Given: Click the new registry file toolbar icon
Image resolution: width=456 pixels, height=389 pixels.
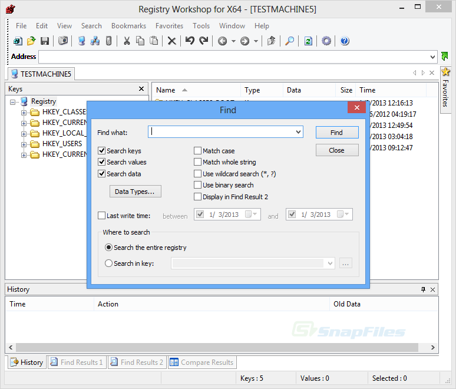Looking at the screenshot, I should tap(18, 41).
